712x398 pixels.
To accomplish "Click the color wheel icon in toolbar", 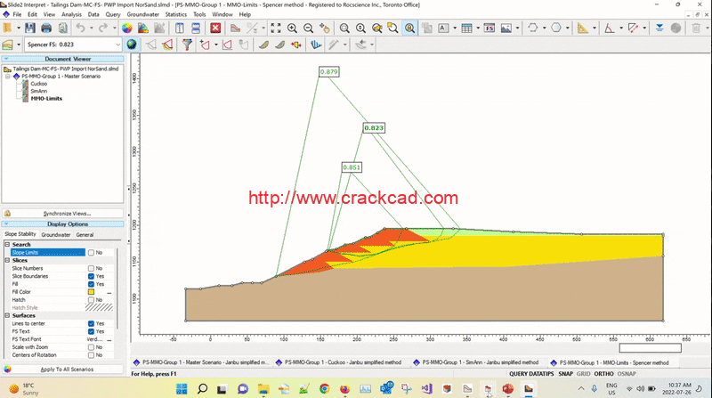I will [127, 28].
